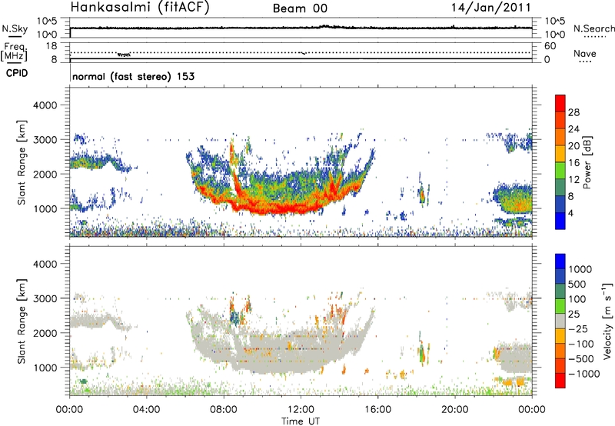This screenshot has height=426, width=615.
Task: Click the 'Nave' legend label
Action: pos(585,53)
